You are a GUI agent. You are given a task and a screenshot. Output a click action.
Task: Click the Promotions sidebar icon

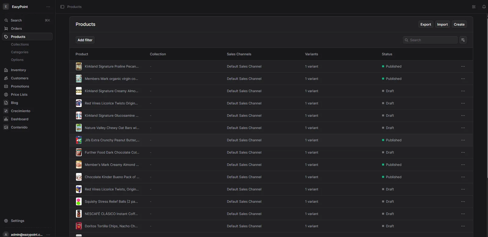click(x=6, y=86)
